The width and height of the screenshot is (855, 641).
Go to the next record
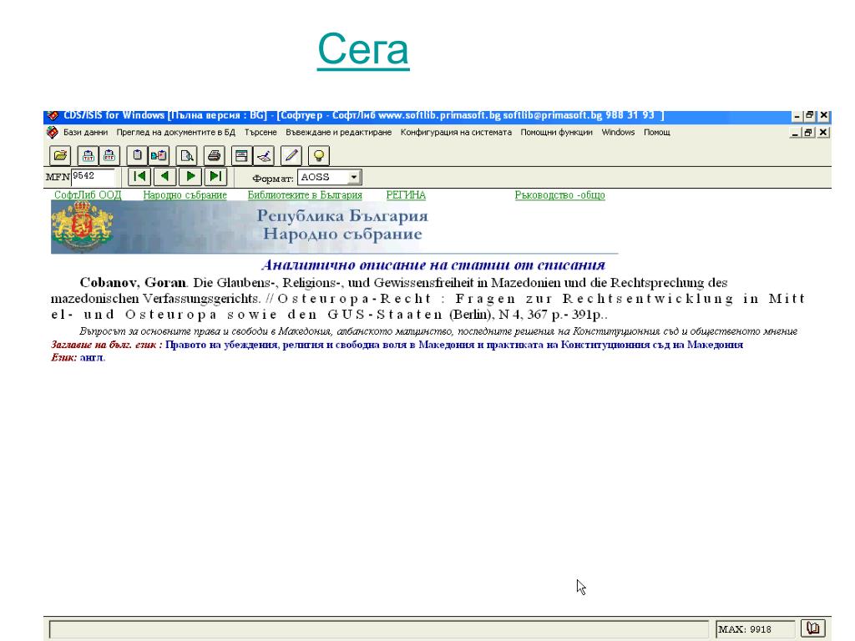click(x=190, y=177)
